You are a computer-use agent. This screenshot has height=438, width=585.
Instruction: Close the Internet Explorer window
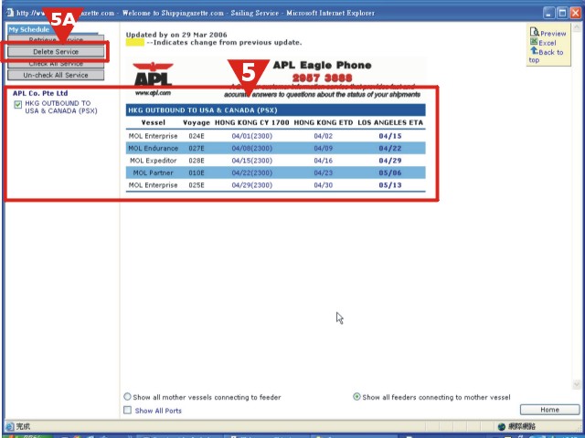[576, 13]
